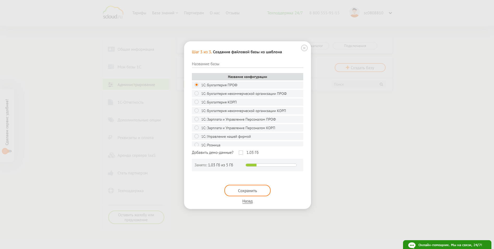The height and width of the screenshot is (249, 494).
Task: Open the Общая информация sidebar section
Action: coord(136,49)
